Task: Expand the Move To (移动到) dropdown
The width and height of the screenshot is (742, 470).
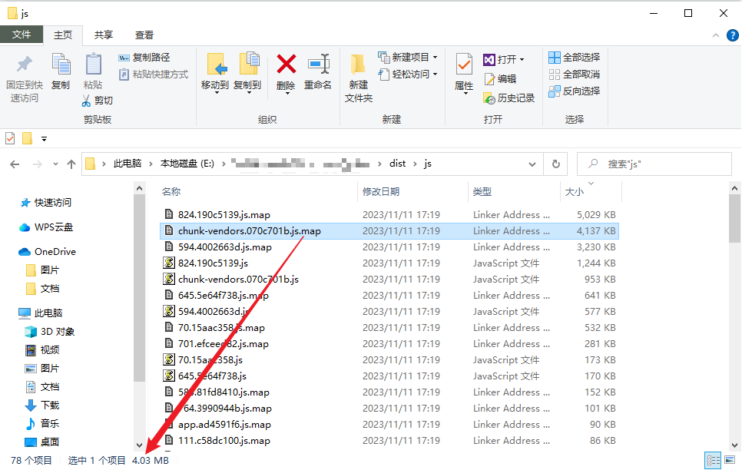Action: click(x=215, y=94)
